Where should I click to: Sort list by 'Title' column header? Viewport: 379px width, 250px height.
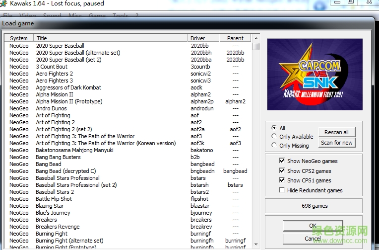point(111,38)
